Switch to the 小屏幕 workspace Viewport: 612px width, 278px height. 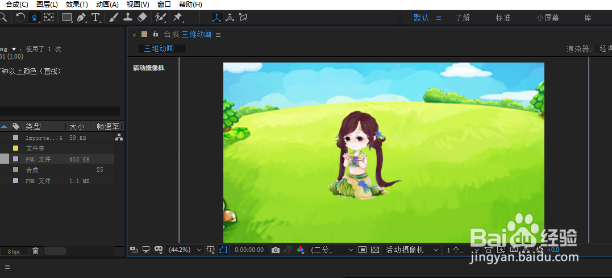pyautogui.click(x=548, y=18)
